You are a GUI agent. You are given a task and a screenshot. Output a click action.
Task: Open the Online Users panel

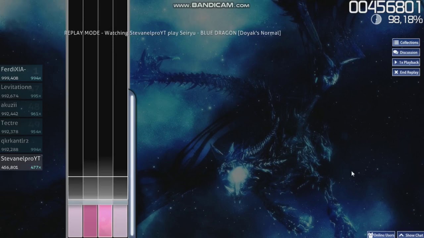[381, 235]
